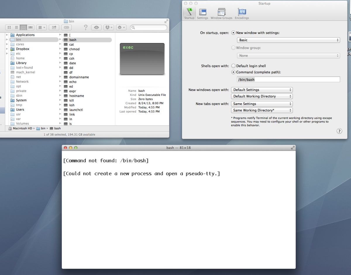
Task: Click 'Macintosh HD' in Finder path bar
Action: tap(20, 128)
